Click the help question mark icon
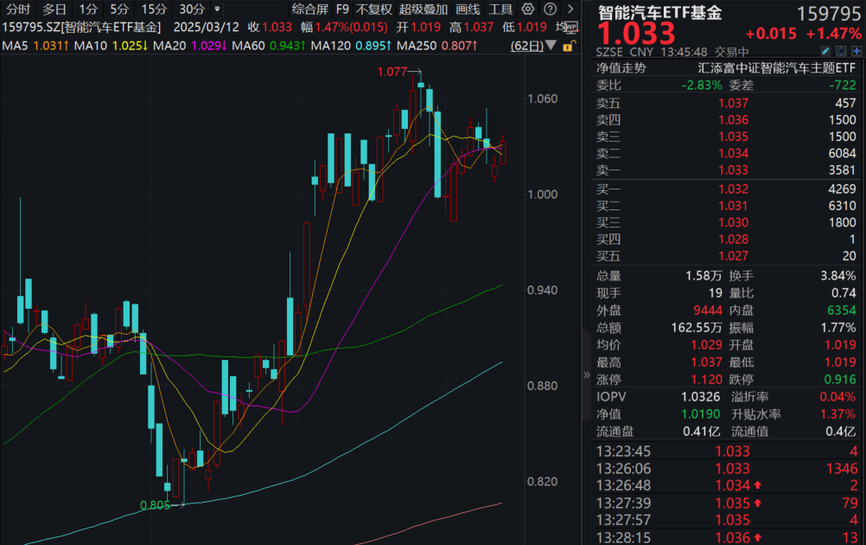The width and height of the screenshot is (866, 545). [x=549, y=10]
